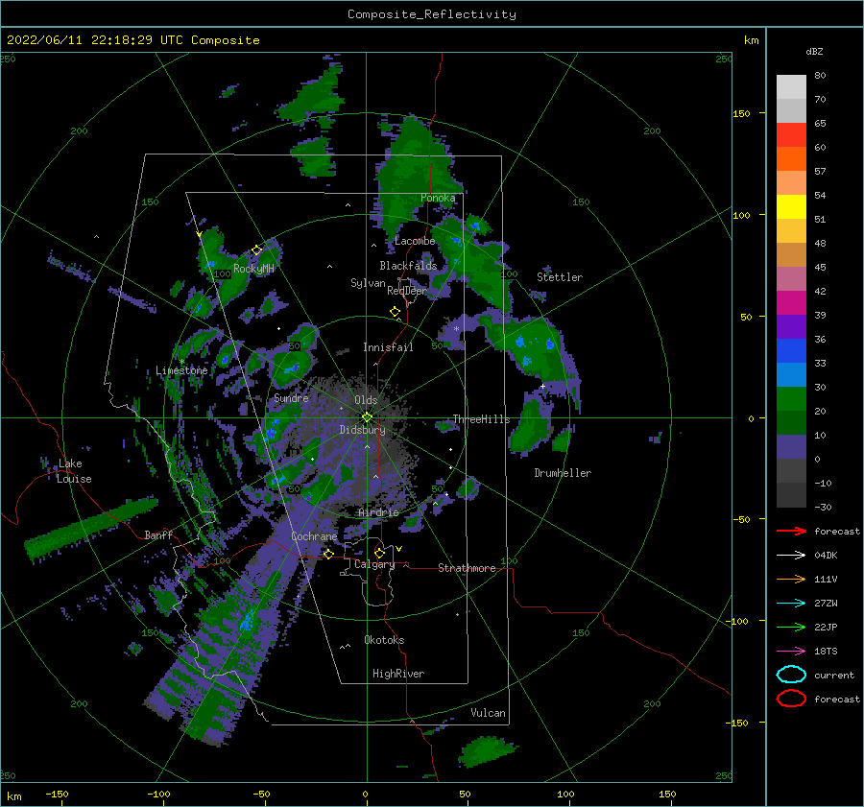The height and width of the screenshot is (807, 864).
Task: Select the Limestone label
Action: (181, 370)
